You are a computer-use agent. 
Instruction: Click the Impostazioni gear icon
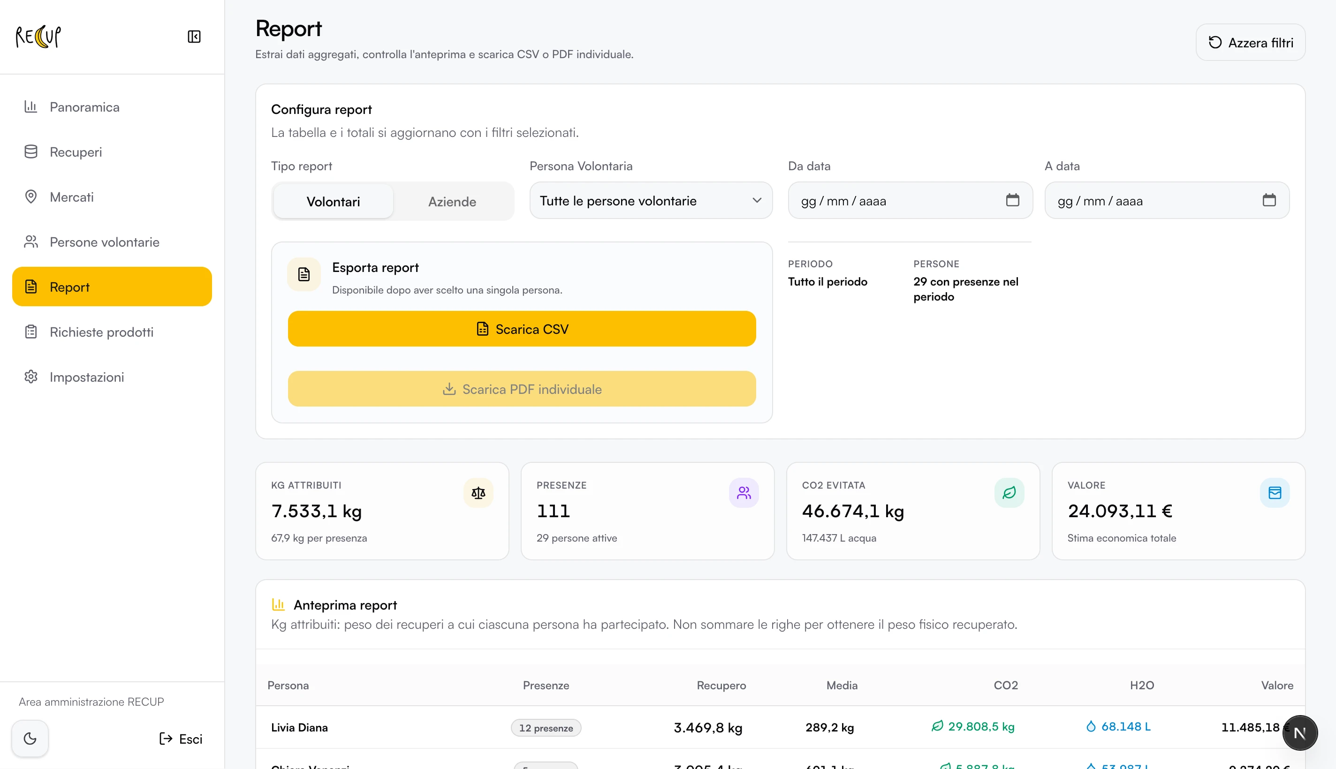31,377
